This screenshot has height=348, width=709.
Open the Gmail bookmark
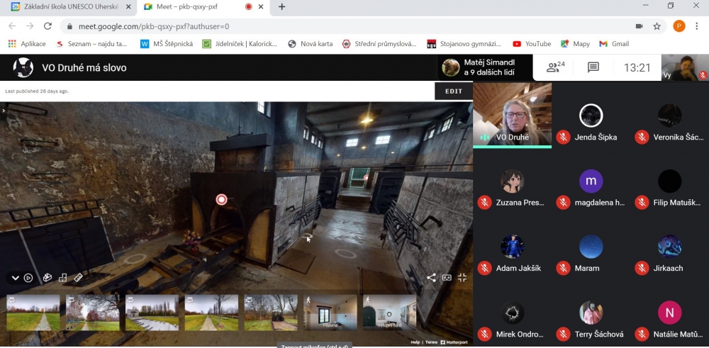pos(614,44)
